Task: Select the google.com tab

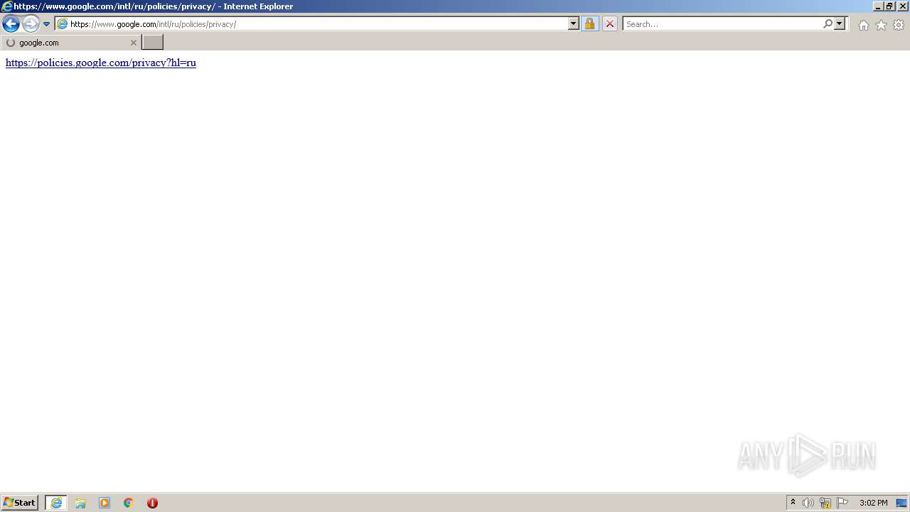Action: click(x=70, y=43)
